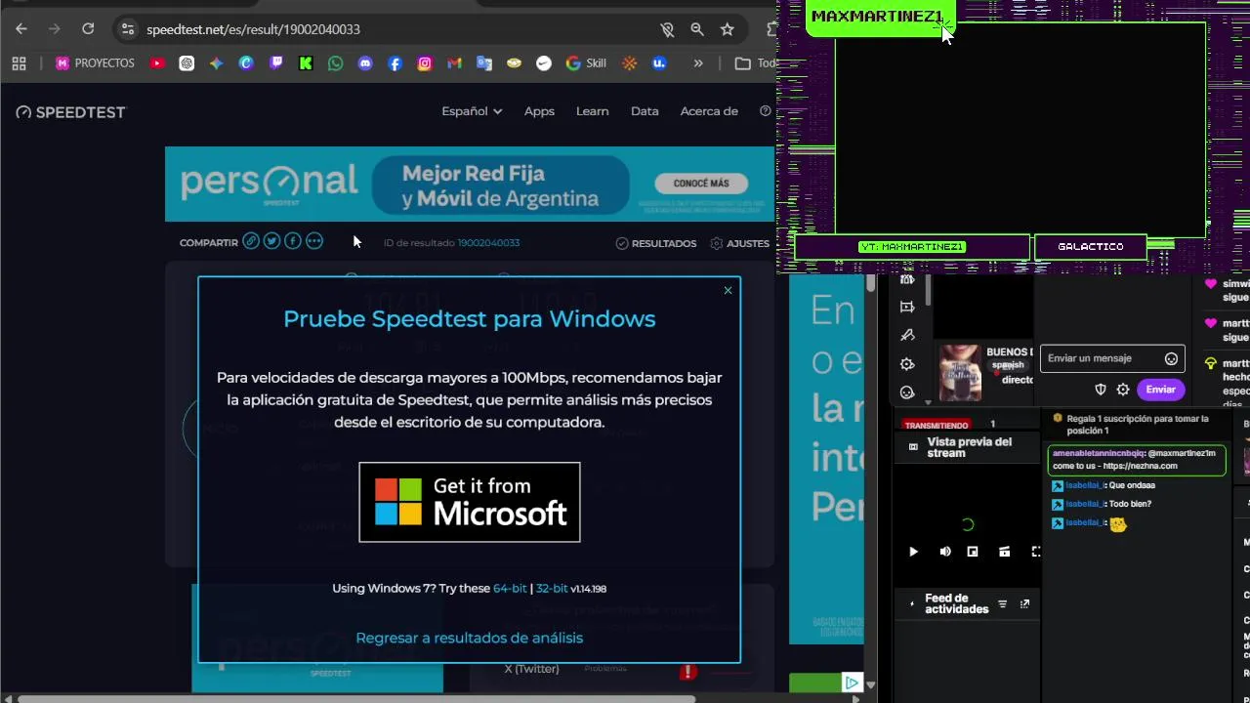Viewport: 1250px width, 703px height.
Task: Open the Google Skill bookmark
Action: [x=586, y=63]
